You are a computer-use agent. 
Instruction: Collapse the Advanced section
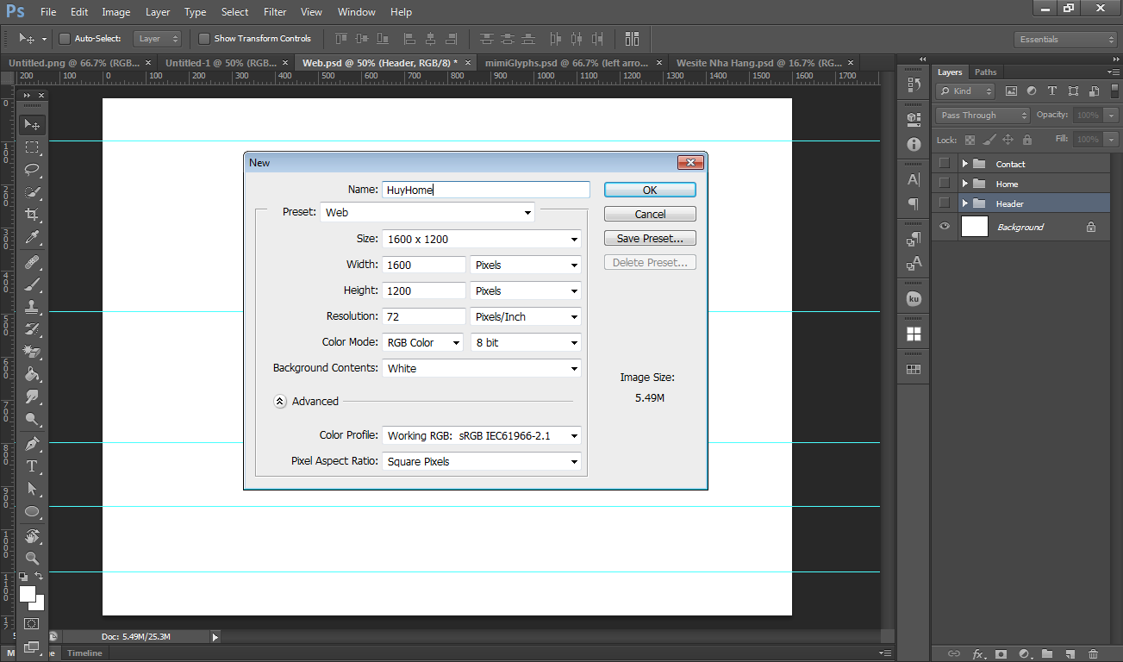coord(280,401)
